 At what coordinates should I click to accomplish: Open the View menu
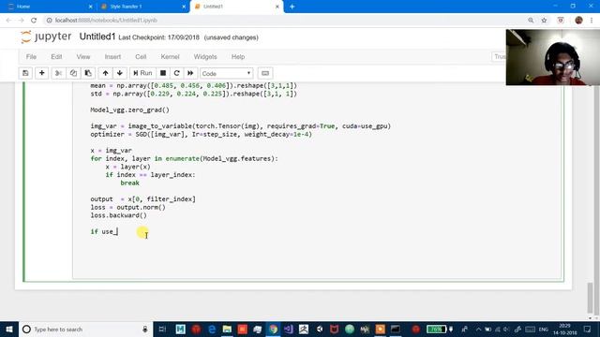coord(83,56)
